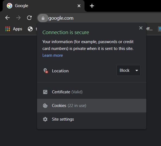Go back with the left arrow button
The width and height of the screenshot is (161, 146).
point(8,18)
